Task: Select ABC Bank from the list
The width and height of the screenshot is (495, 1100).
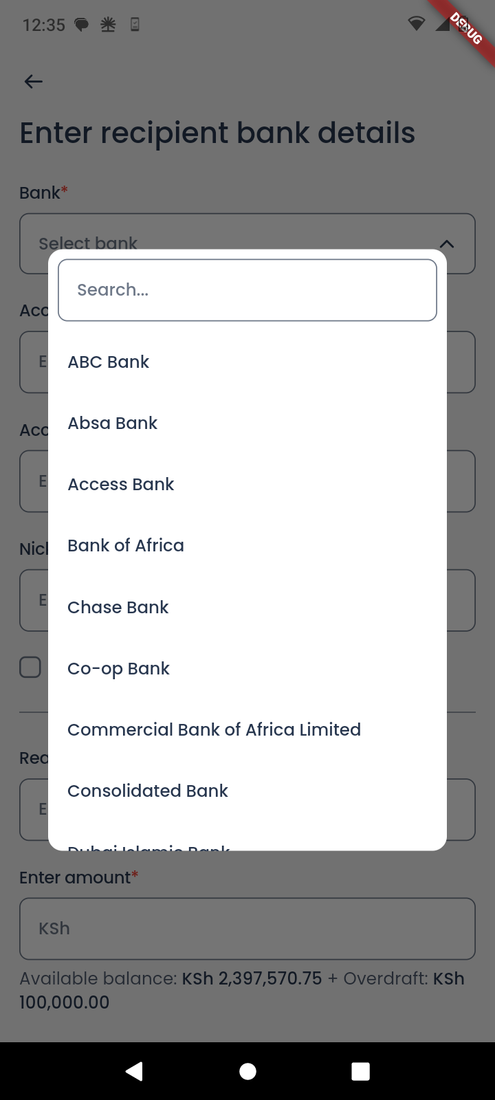Action: pyautogui.click(x=109, y=362)
